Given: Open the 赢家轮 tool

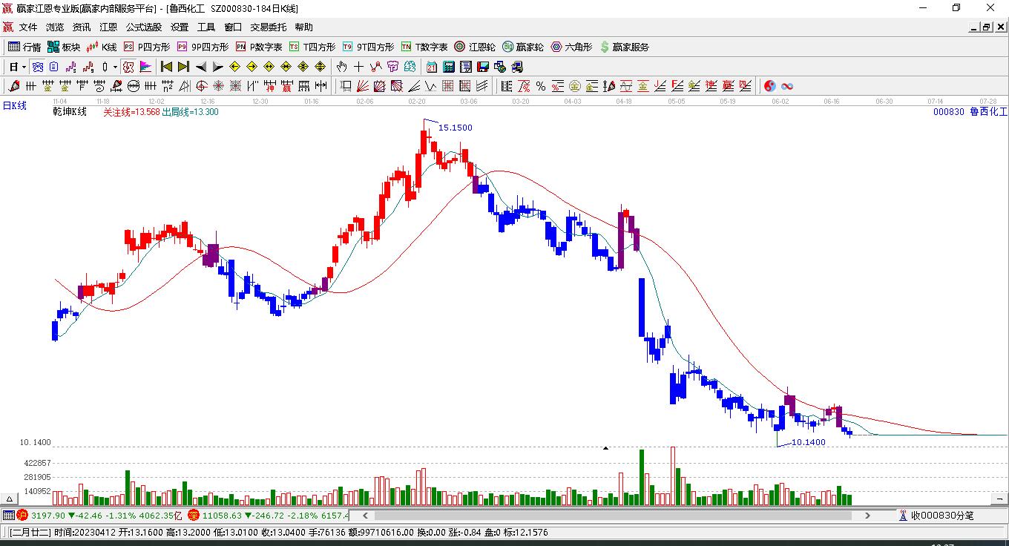Looking at the screenshot, I should 523,47.
